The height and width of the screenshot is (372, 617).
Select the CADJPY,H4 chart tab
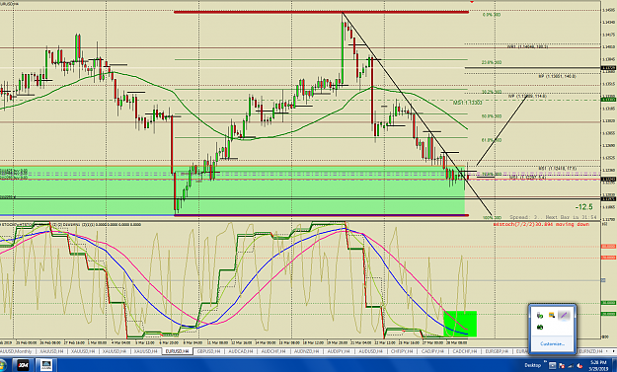coord(433,351)
